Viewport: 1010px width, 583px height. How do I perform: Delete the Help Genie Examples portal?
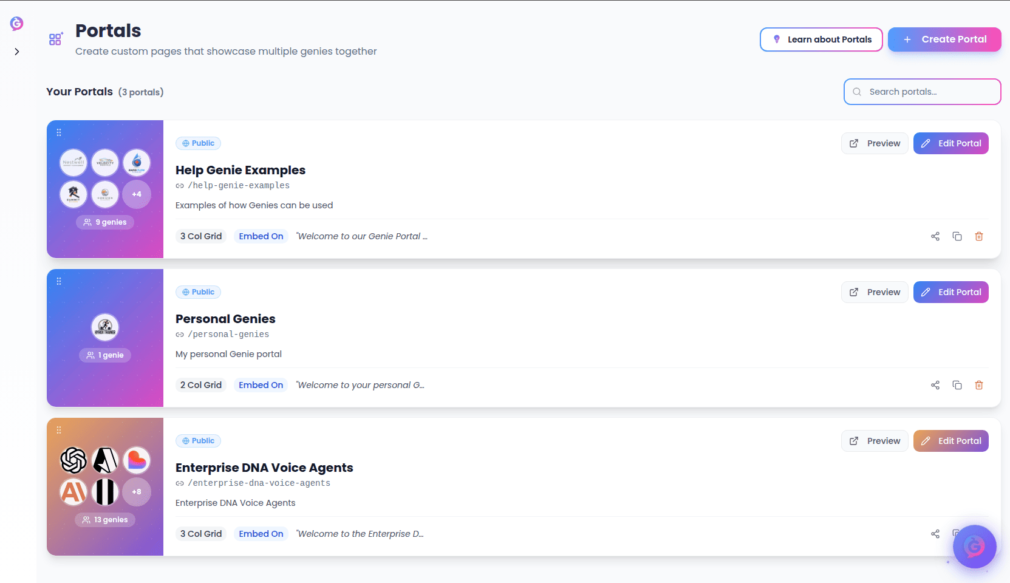(x=979, y=236)
